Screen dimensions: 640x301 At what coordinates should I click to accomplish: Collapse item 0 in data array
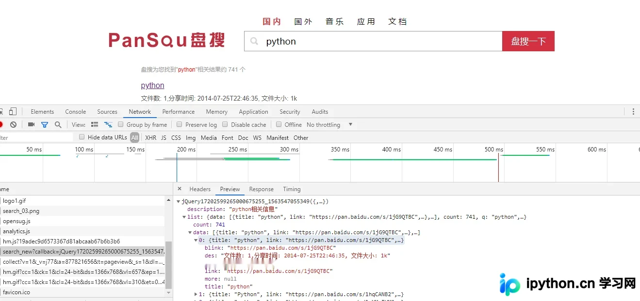196,240
